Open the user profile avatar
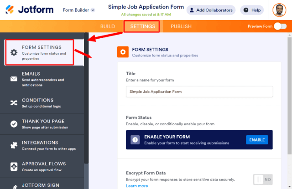Image resolution: width=292 pixels, height=189 pixels. pyautogui.click(x=279, y=10)
